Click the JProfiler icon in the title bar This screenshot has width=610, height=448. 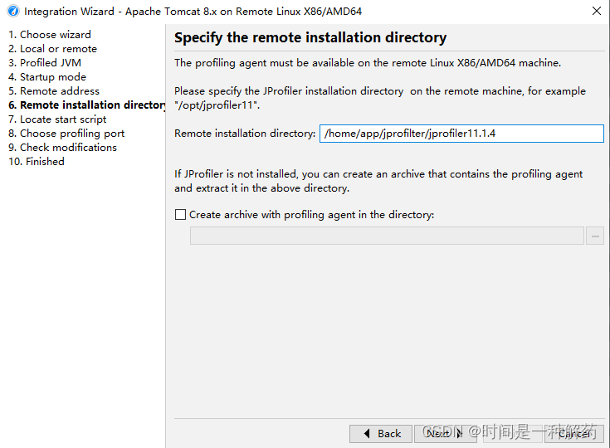(12, 11)
